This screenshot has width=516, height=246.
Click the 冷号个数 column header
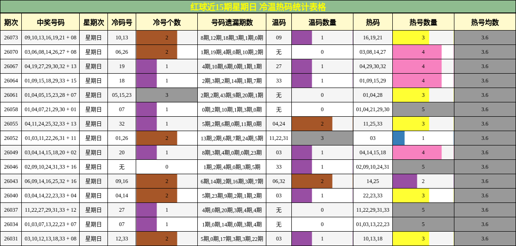(167, 22)
